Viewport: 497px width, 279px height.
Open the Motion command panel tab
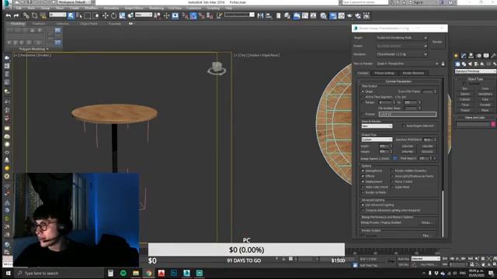[x=478, y=56]
